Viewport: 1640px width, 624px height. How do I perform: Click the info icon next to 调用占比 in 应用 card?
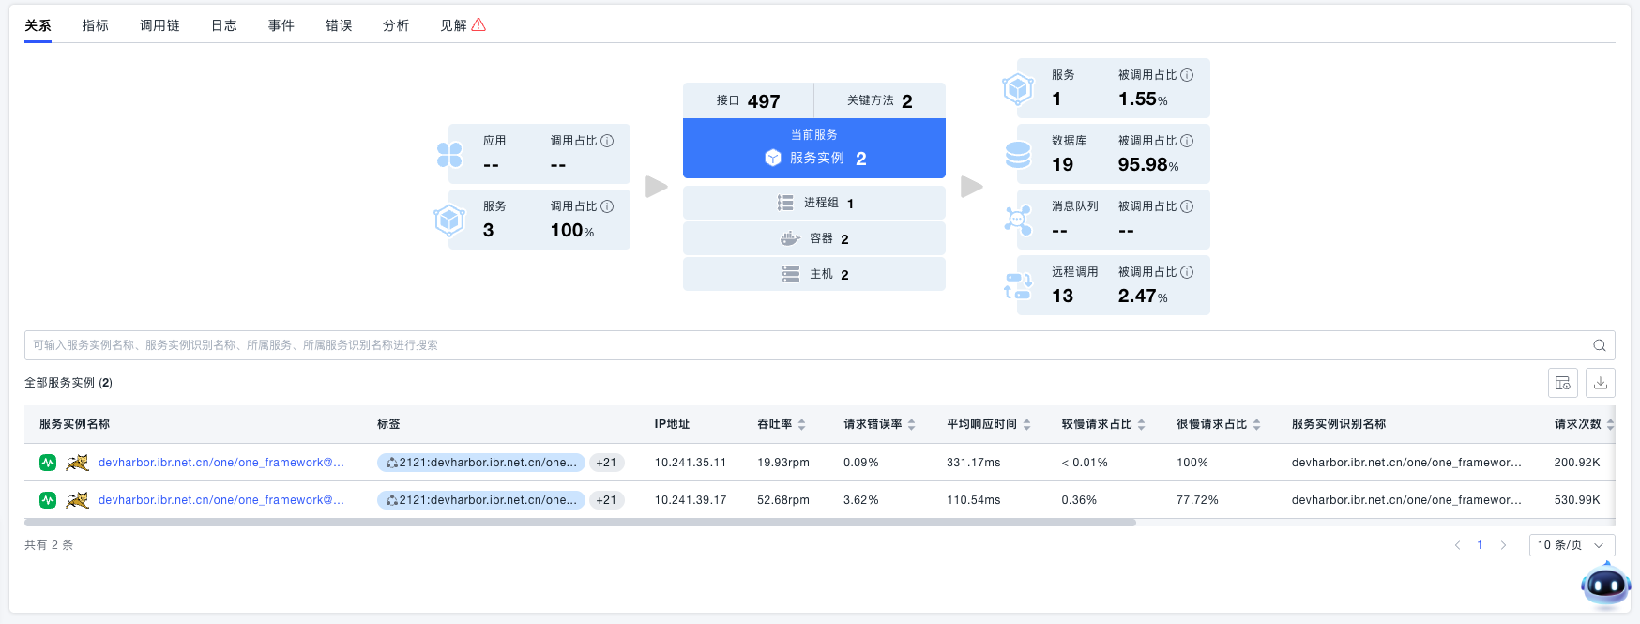pos(607,141)
